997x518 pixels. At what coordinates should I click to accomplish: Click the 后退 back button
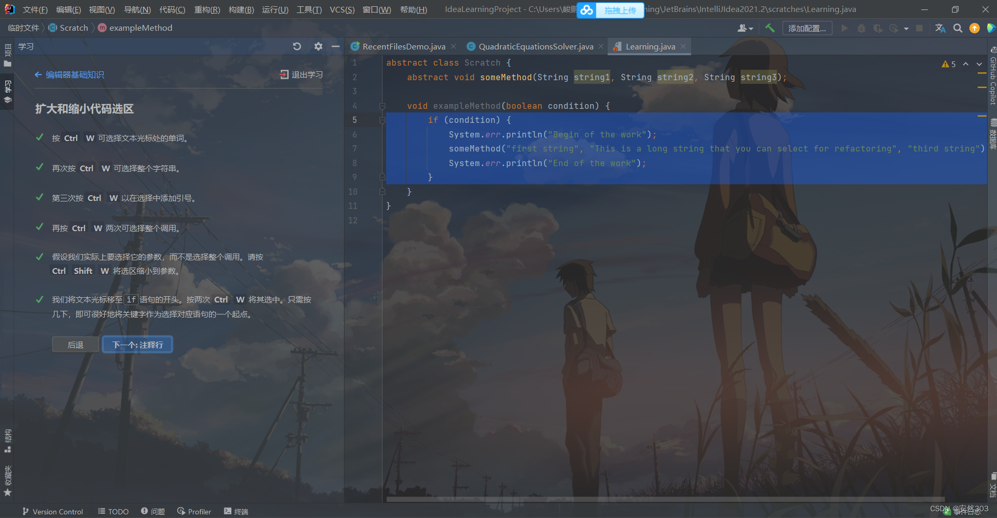(76, 345)
